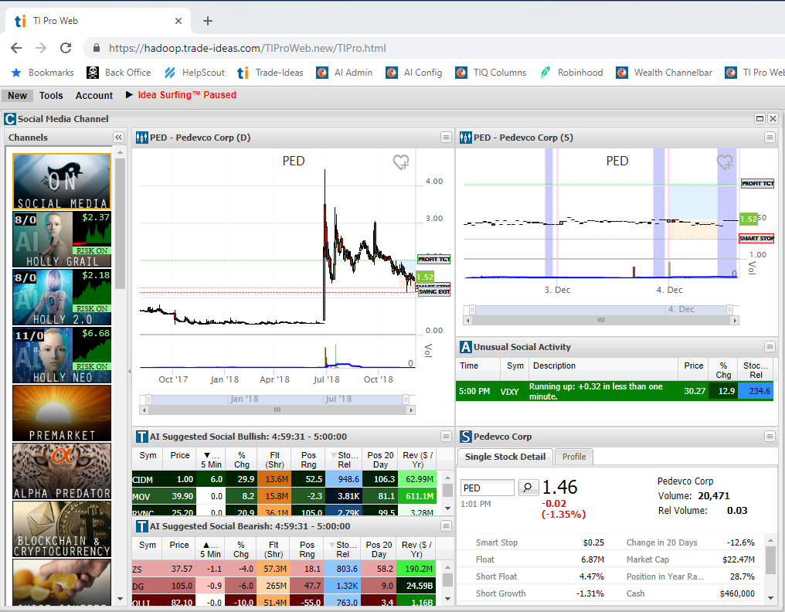Click the Social Bearish T panel icon
This screenshot has height=612, width=785.
point(141,526)
